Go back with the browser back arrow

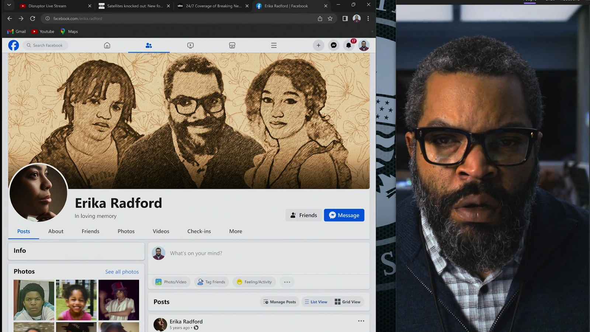tap(10, 18)
